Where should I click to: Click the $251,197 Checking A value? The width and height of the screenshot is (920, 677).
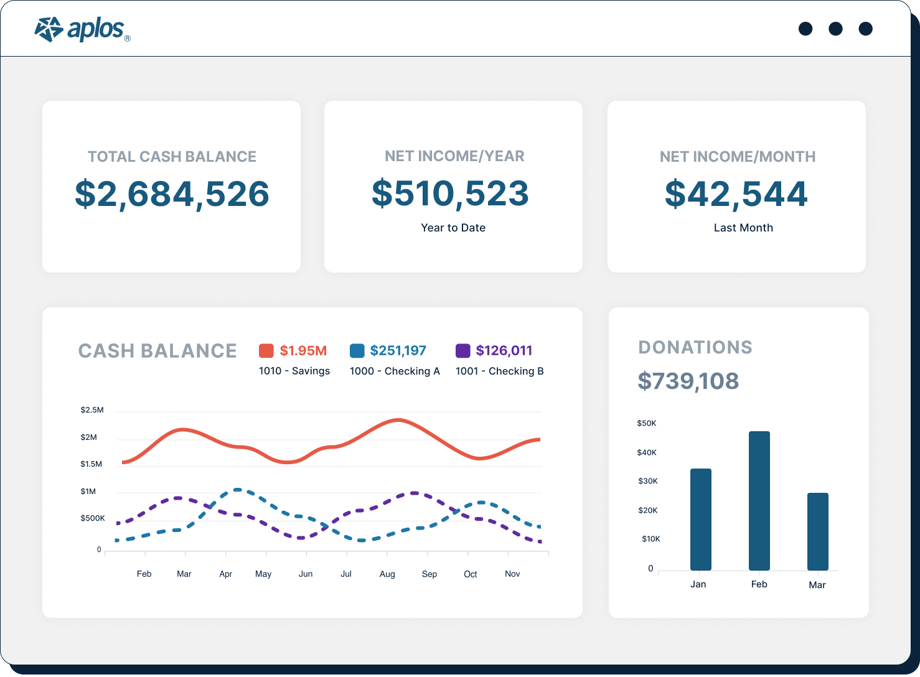[398, 350]
